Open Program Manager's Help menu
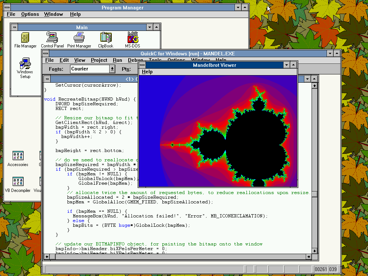Image resolution: width=368 pixels, height=276 pixels. point(75,14)
